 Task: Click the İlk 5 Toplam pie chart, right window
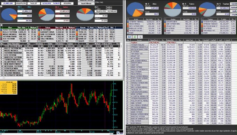pyautogui.click(x=207, y=9)
